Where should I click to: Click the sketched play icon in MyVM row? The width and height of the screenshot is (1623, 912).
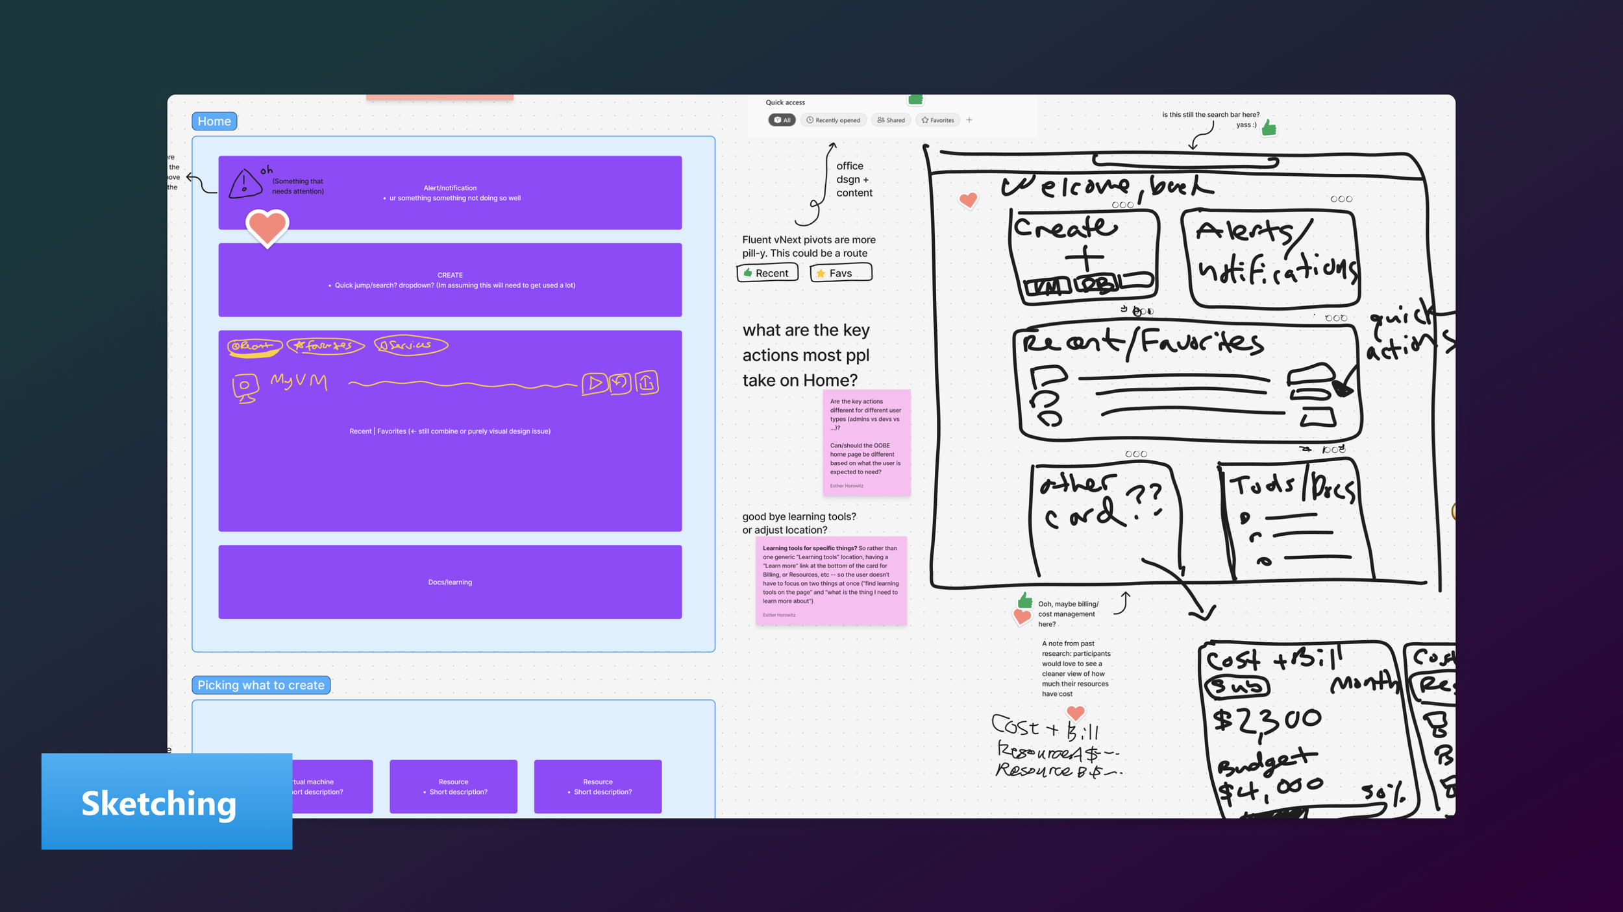click(594, 383)
